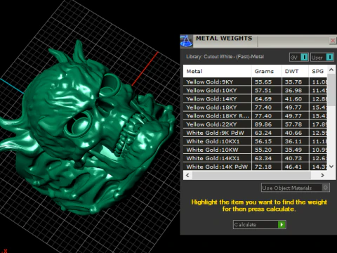
Task: Select the Yellow Gold:18KY row
Action: [255, 108]
